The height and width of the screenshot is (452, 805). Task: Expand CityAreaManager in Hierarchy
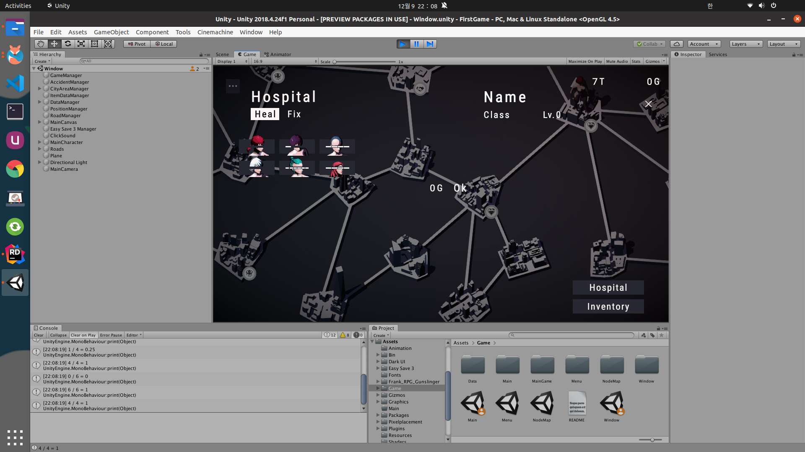click(40, 89)
